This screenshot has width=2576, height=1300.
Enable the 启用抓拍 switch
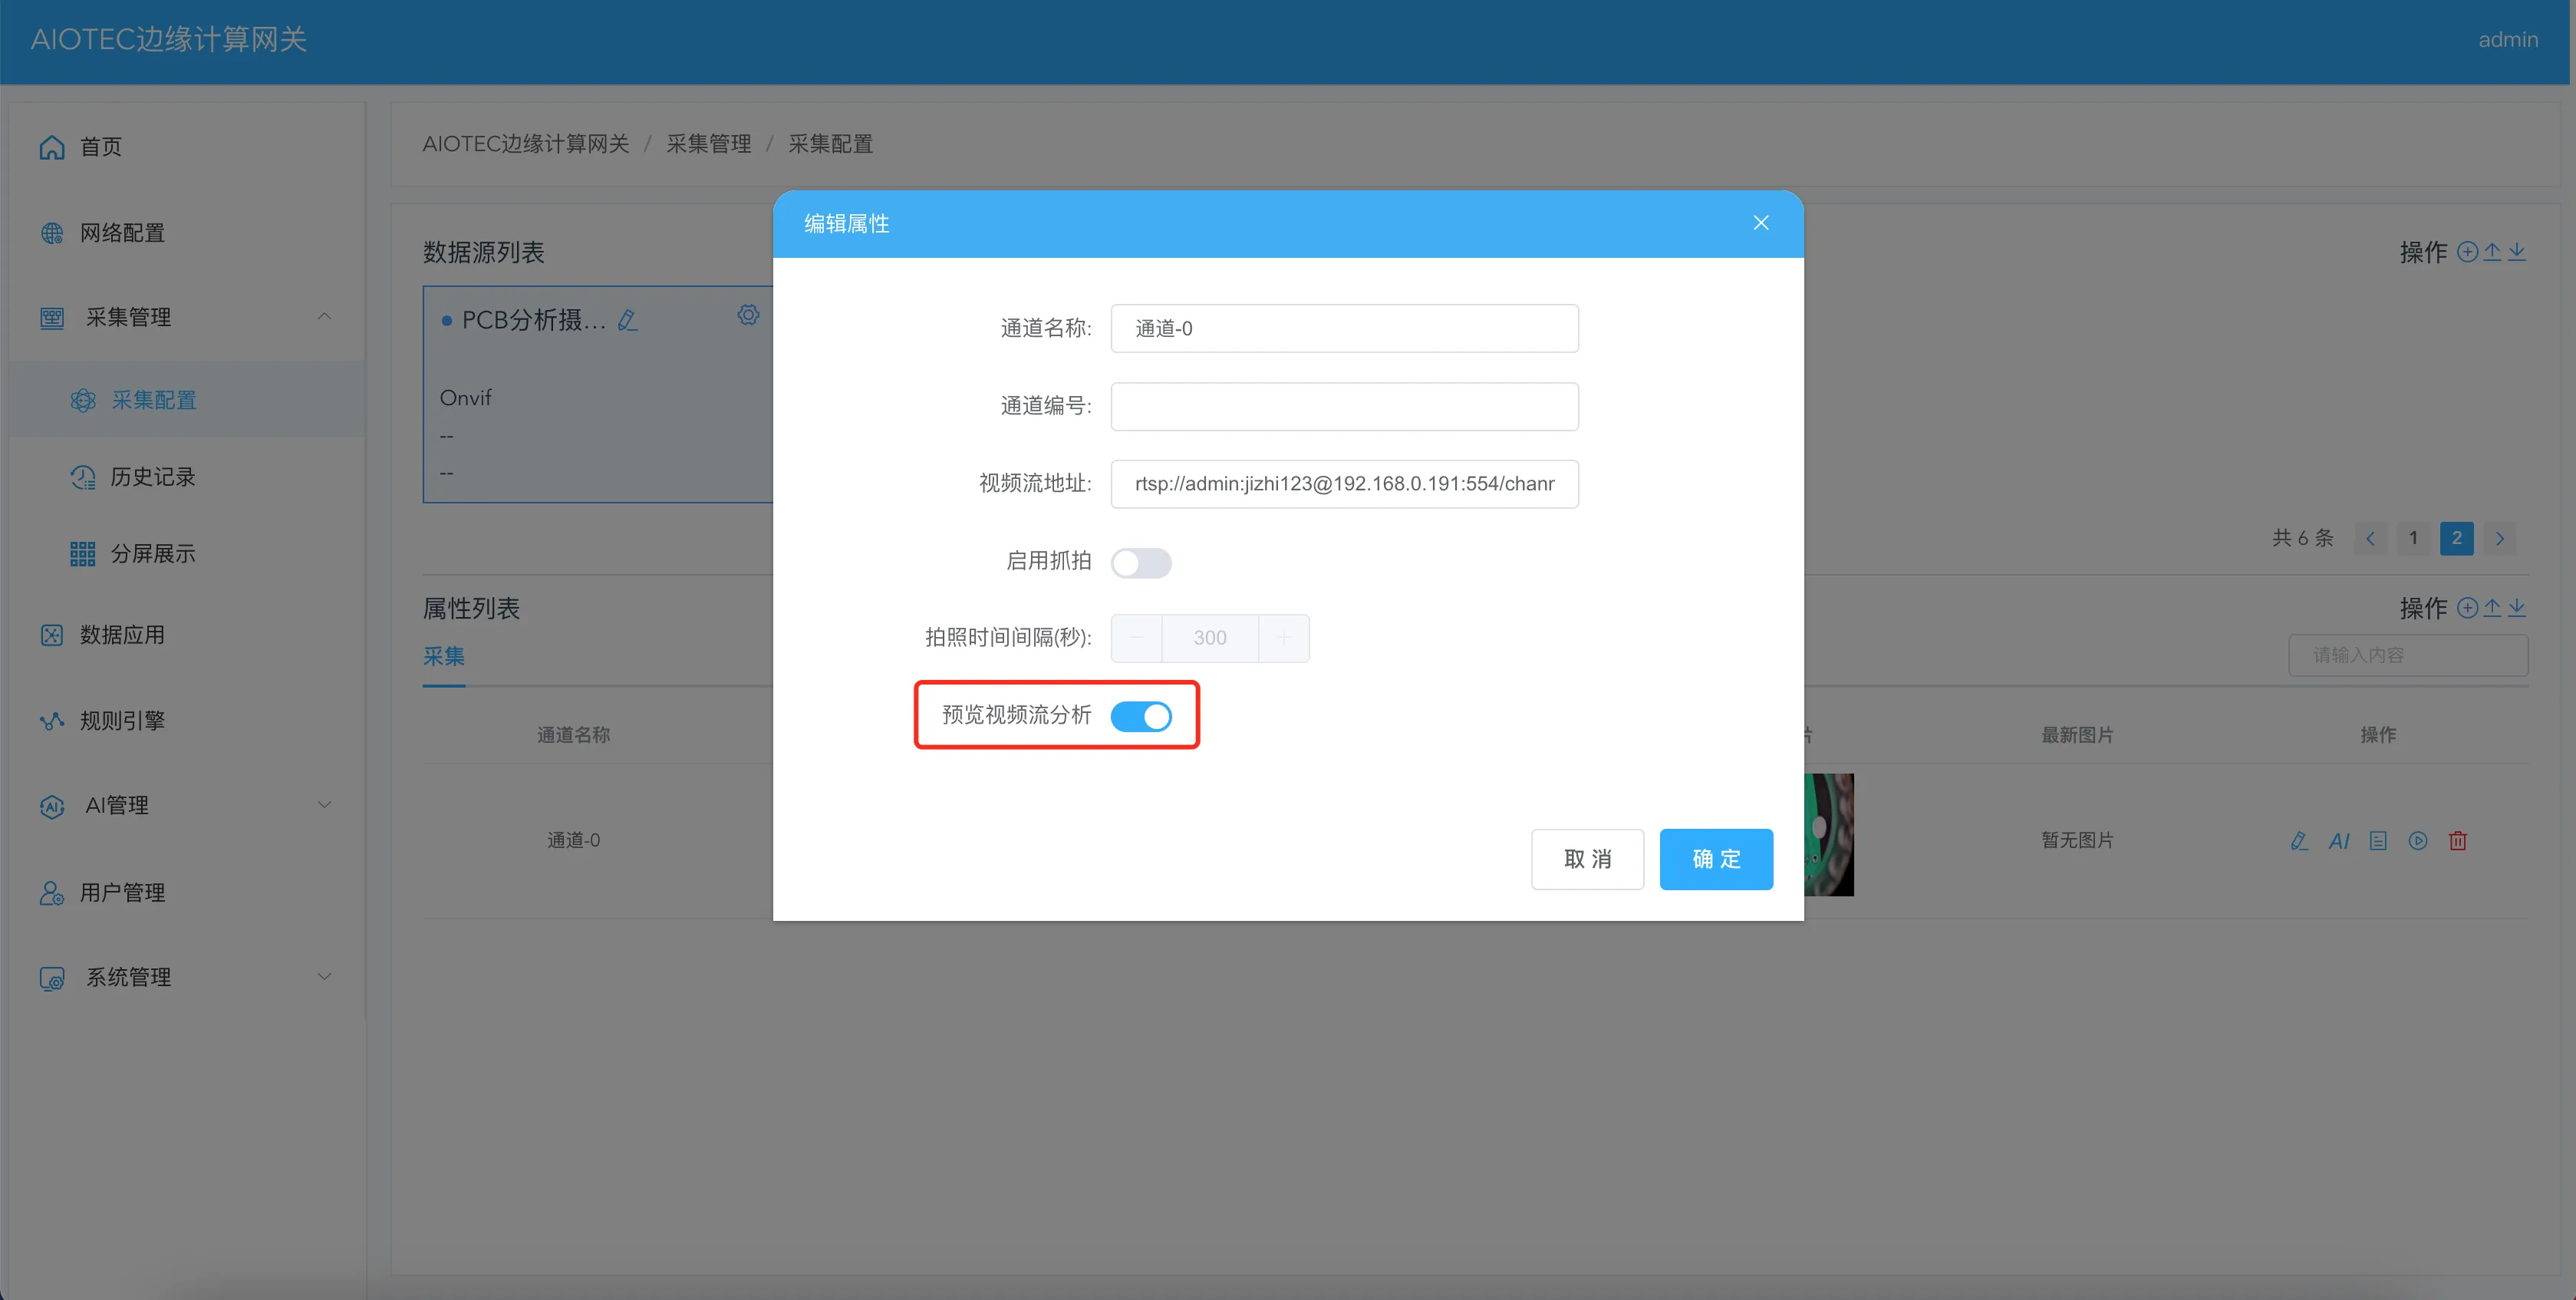click(x=1140, y=562)
